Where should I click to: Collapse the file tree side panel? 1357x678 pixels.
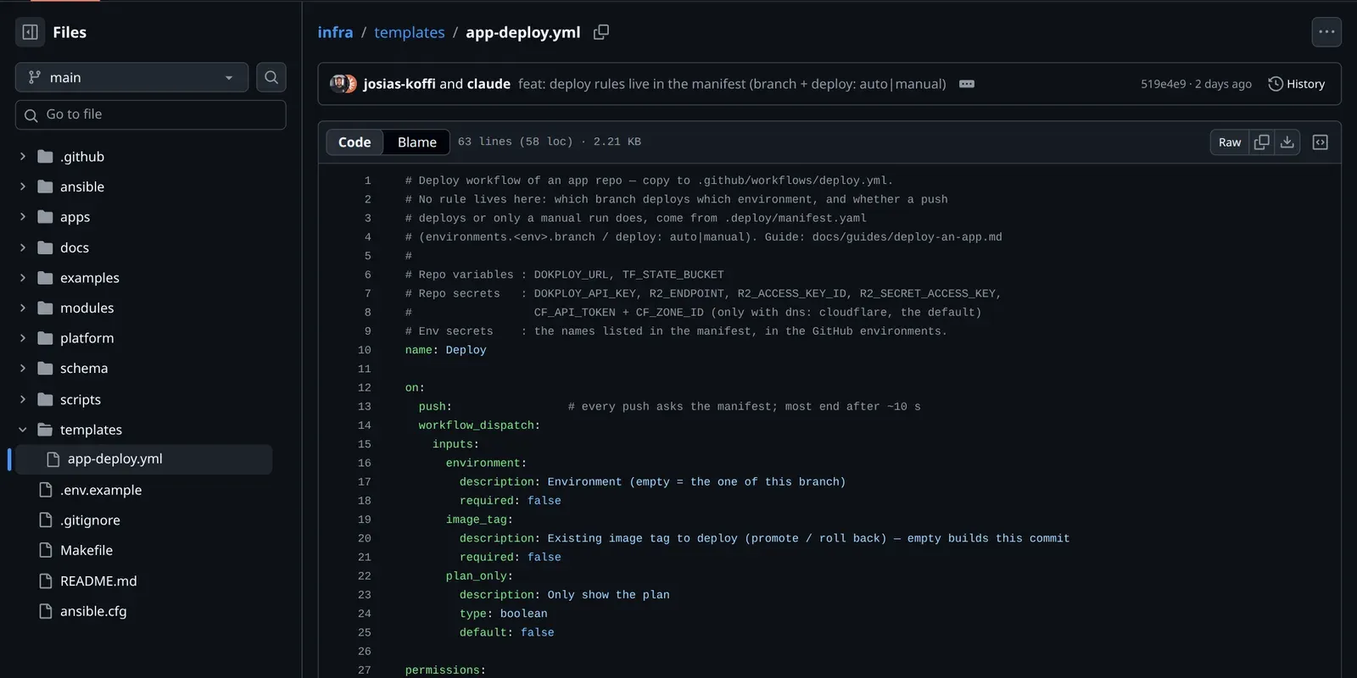[31, 32]
